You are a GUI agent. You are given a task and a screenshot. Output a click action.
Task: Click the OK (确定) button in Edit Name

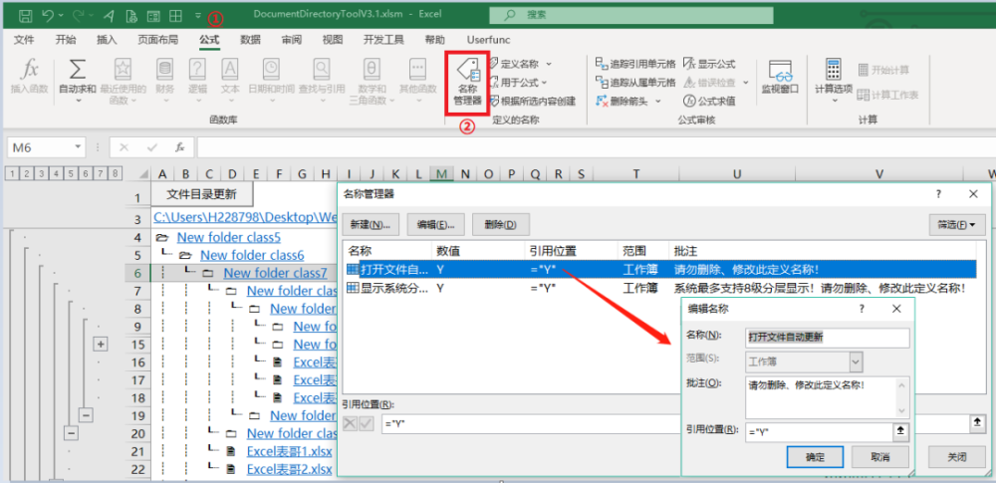815,457
